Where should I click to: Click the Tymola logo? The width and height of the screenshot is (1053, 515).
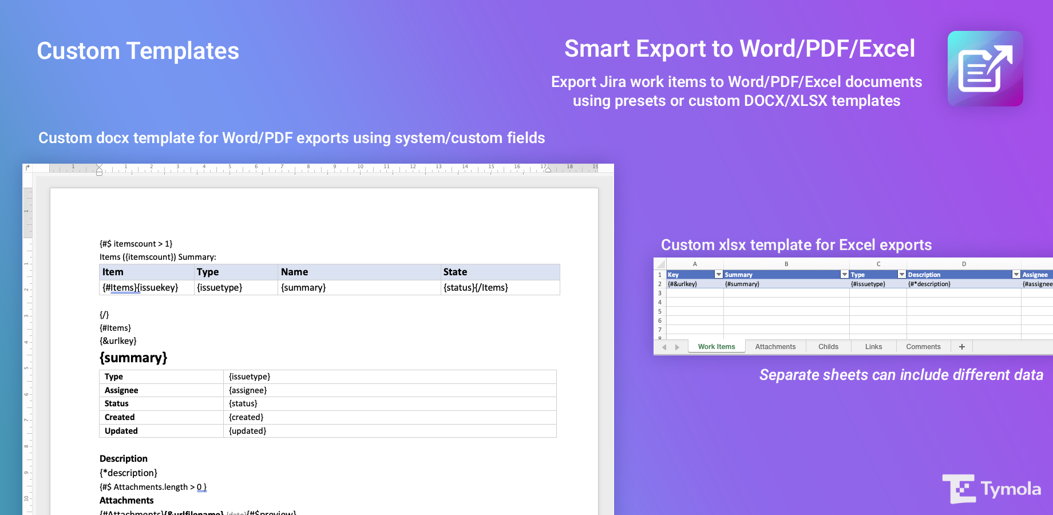[992, 489]
